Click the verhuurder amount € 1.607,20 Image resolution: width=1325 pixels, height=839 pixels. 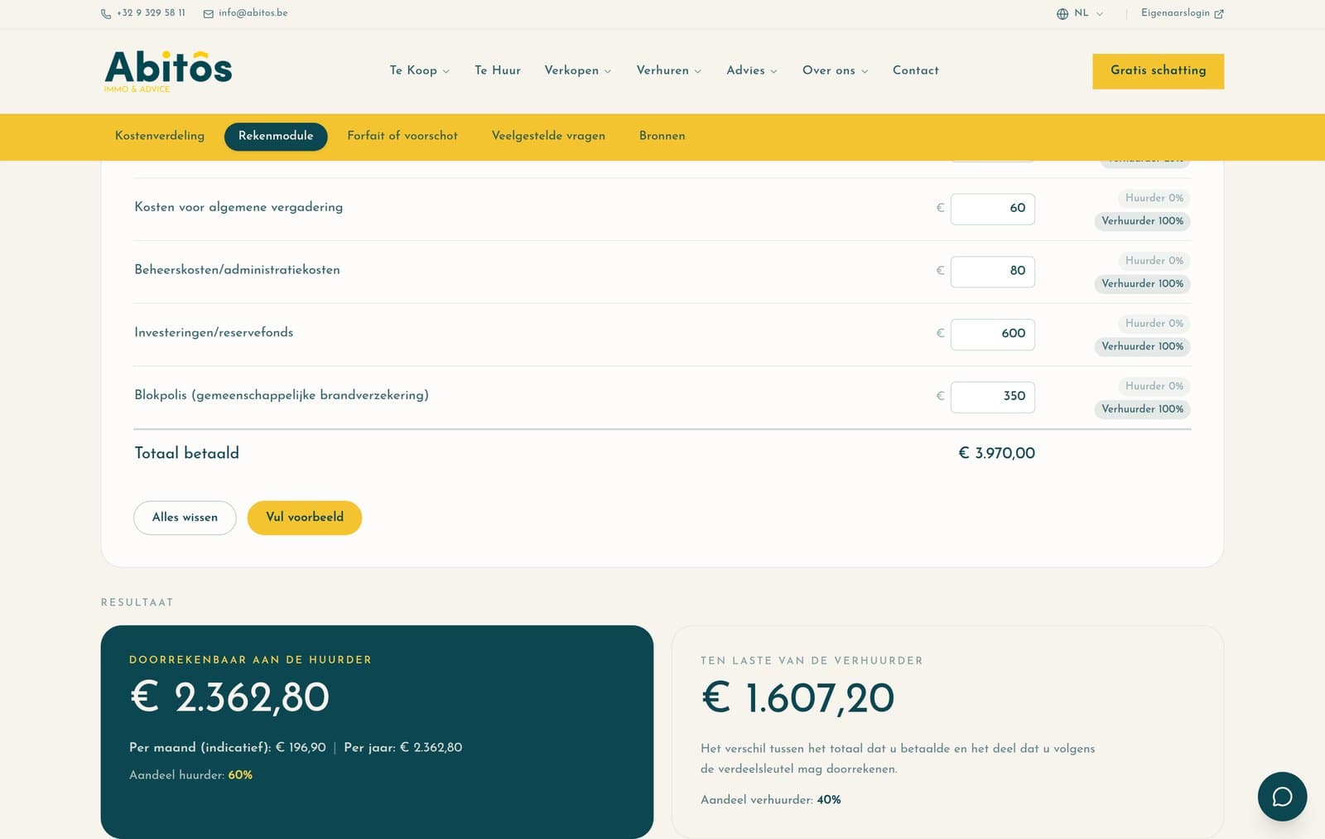click(x=797, y=698)
